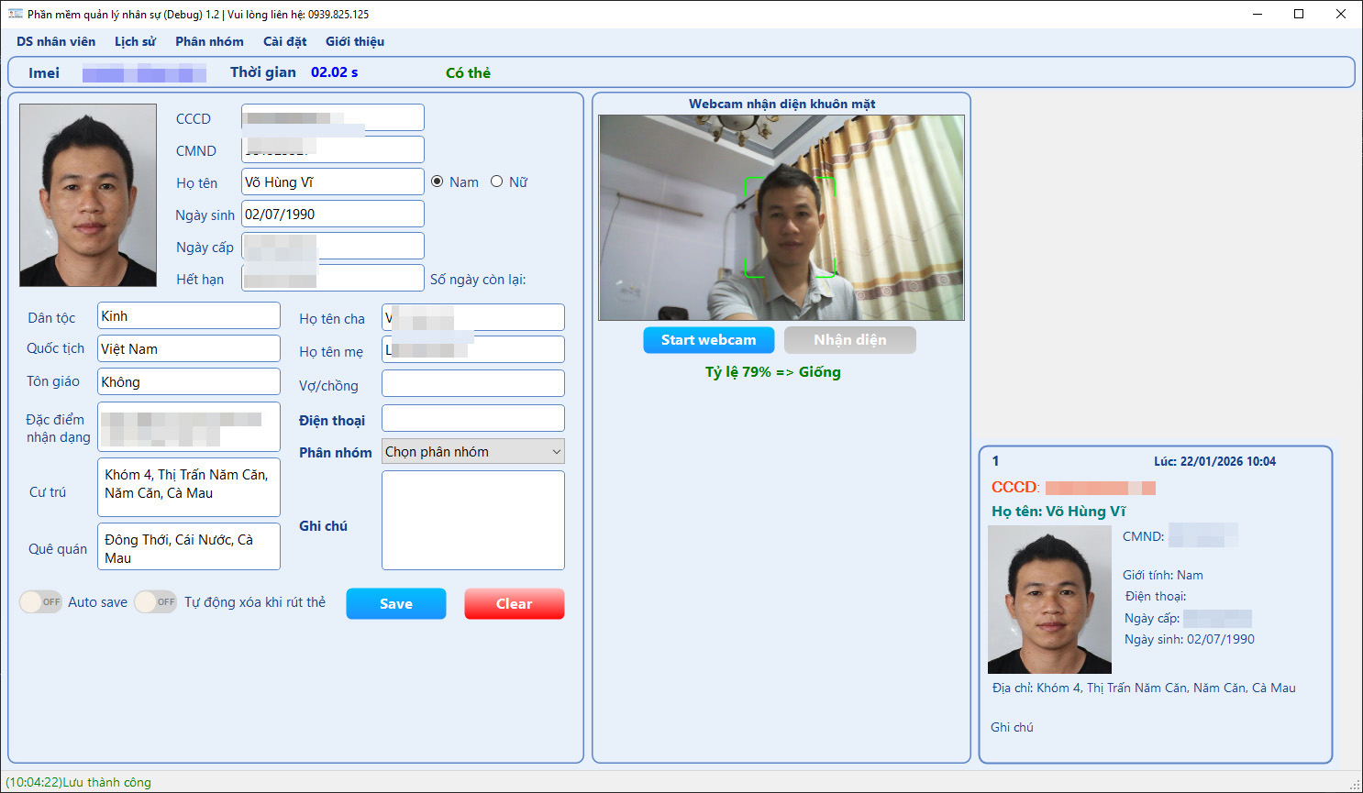Click the Nhận diện button
The height and width of the screenshot is (793, 1363).
click(849, 340)
